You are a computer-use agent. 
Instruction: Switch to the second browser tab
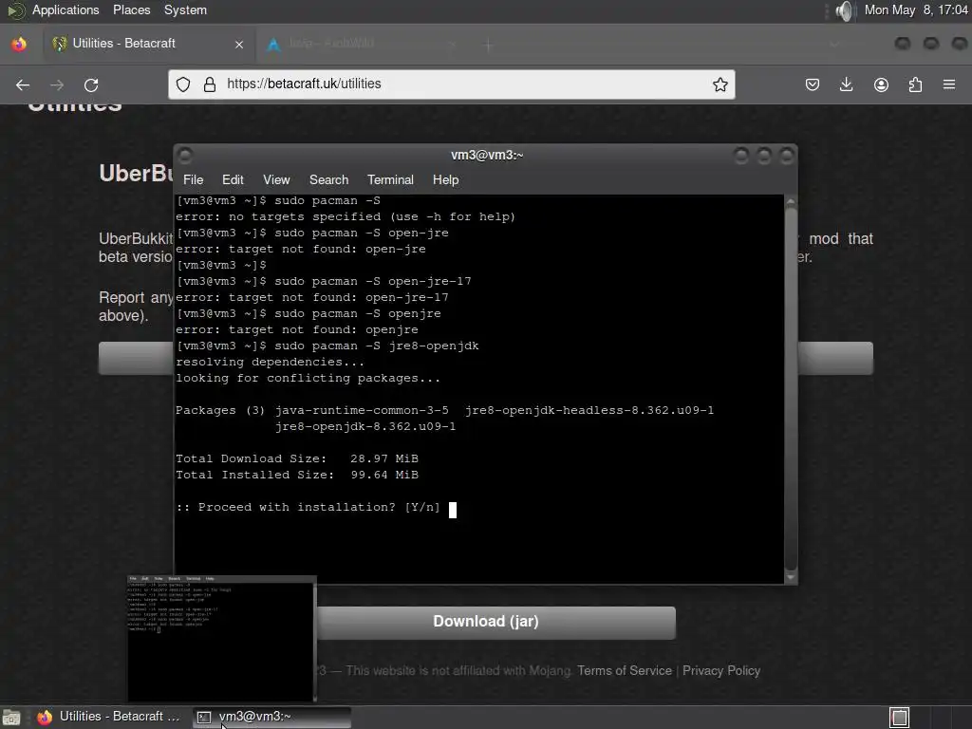tap(362, 44)
